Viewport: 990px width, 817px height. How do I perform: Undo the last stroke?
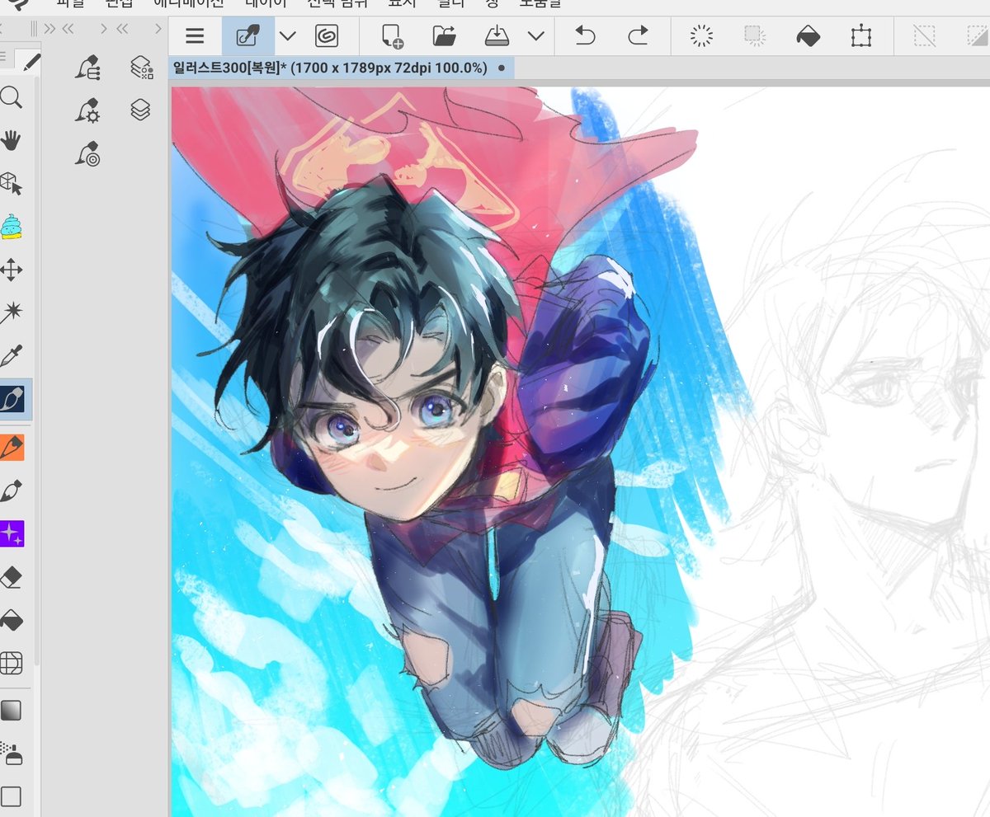(585, 36)
